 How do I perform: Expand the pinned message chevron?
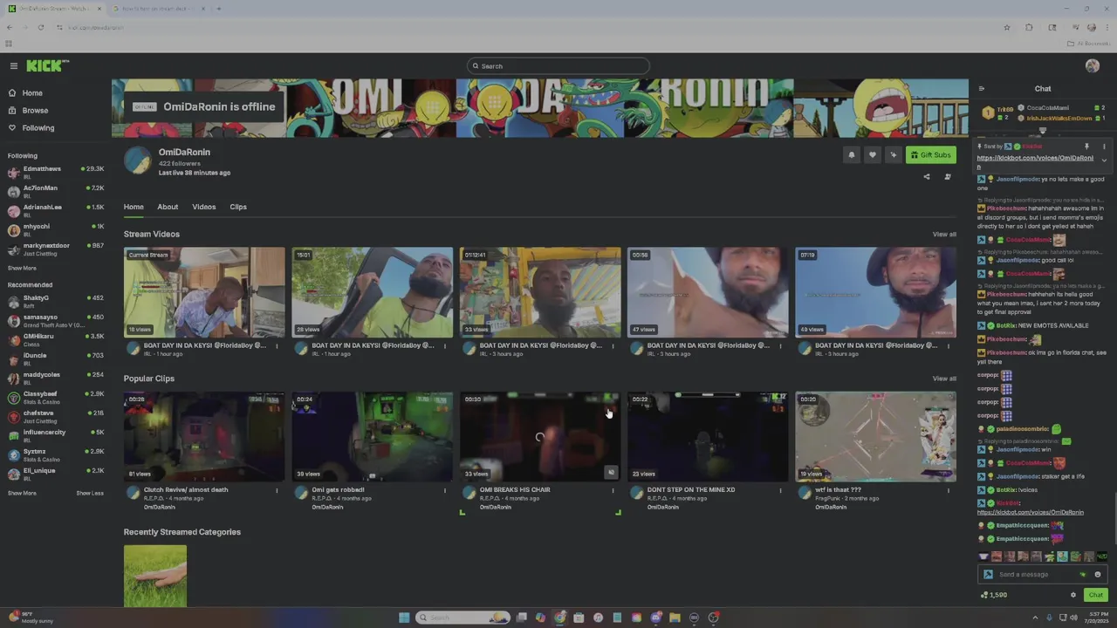1104,160
